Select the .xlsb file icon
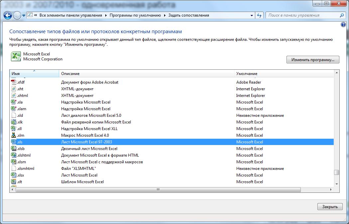 tap(14, 149)
